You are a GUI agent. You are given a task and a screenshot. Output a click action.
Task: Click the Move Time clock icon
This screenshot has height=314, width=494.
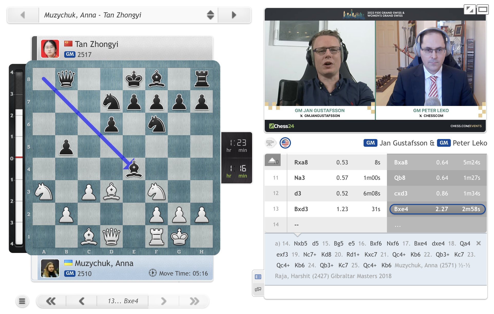153,273
